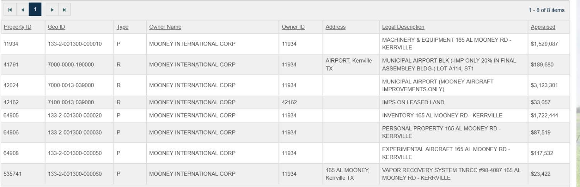Open property row 11934 Machinery & Equipment

[x=10, y=44]
